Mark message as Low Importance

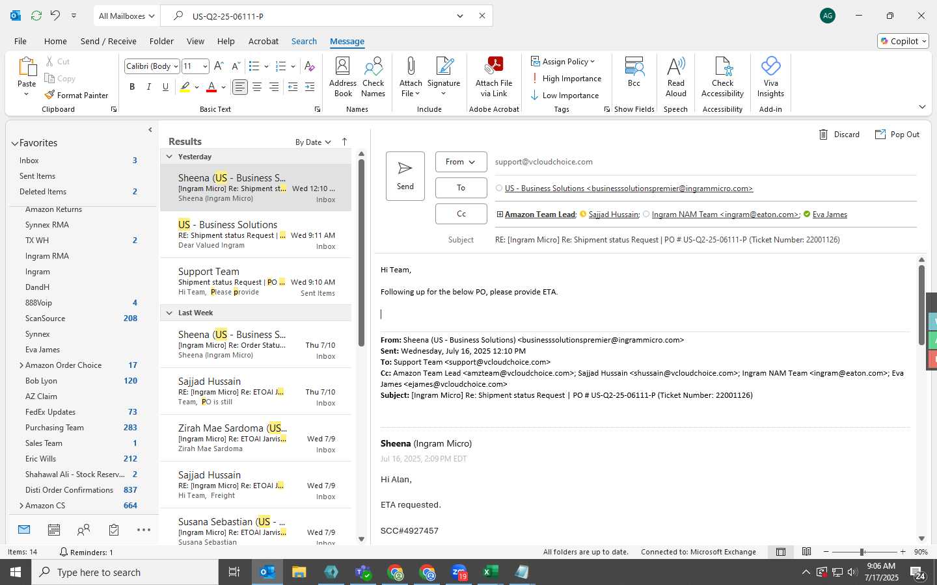pos(565,96)
